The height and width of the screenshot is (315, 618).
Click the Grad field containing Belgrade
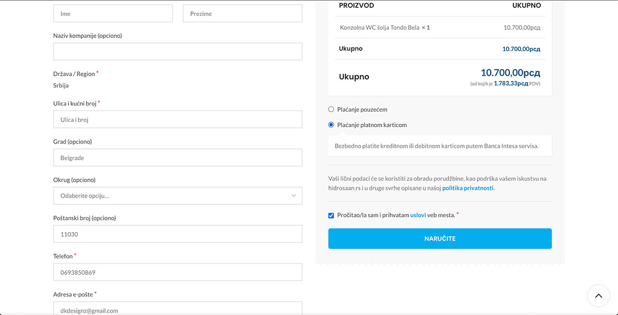click(178, 158)
